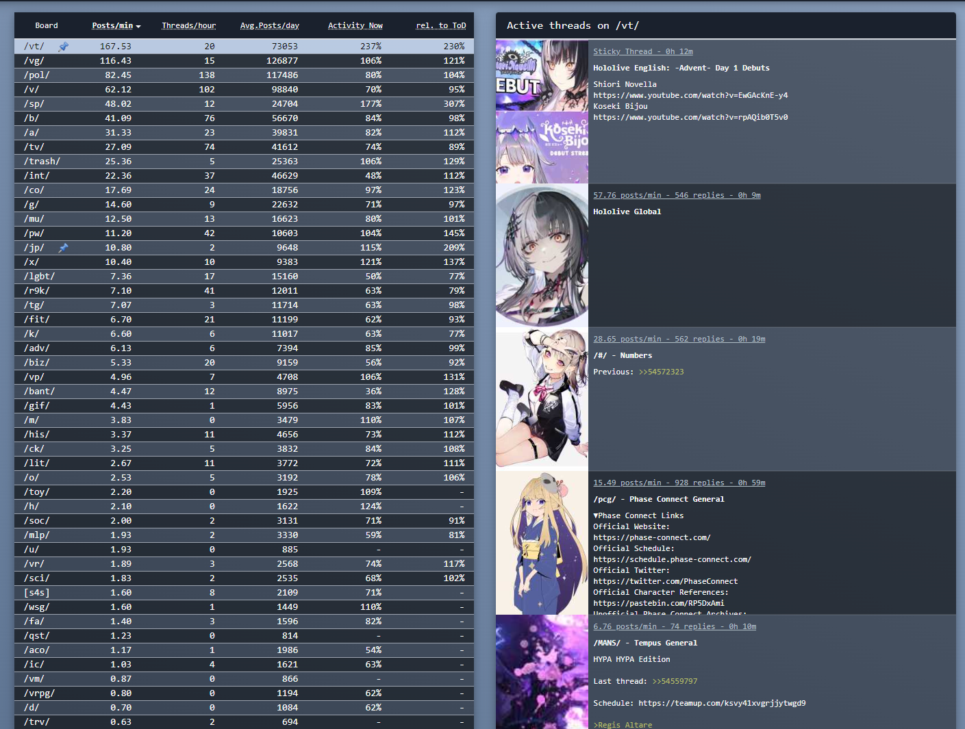Select the /toy/ board row
The height and width of the screenshot is (729, 965).
pos(244,492)
